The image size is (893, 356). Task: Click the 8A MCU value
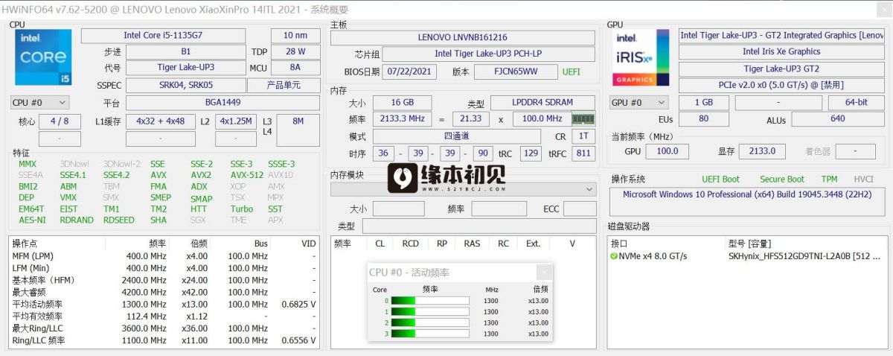[295, 68]
